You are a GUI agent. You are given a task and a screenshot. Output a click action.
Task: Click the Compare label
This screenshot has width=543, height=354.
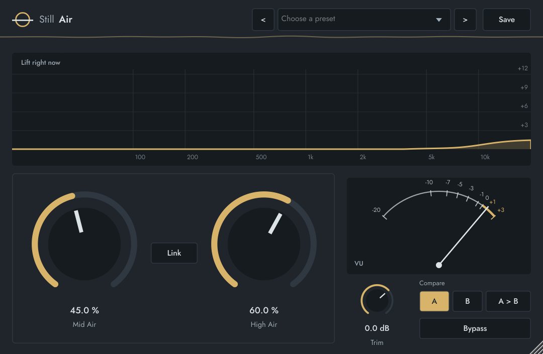click(432, 283)
